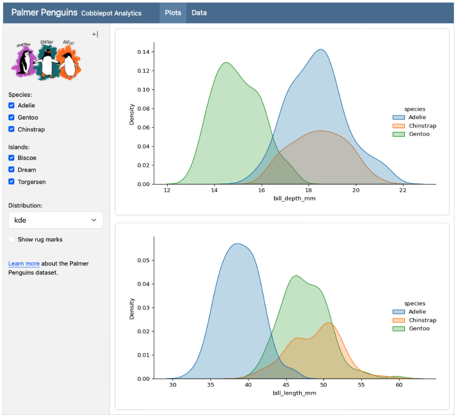
Task: Click the bill_length_mm axis label
Action: [294, 393]
